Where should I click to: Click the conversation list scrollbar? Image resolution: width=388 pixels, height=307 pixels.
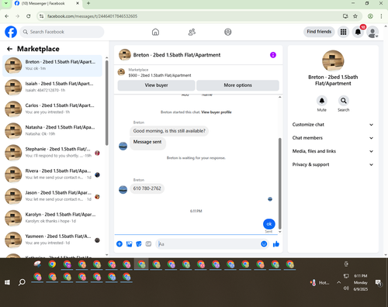(x=107, y=103)
